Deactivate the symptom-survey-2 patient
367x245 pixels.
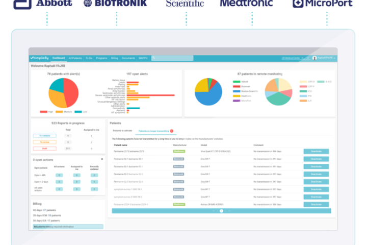[x=316, y=197]
